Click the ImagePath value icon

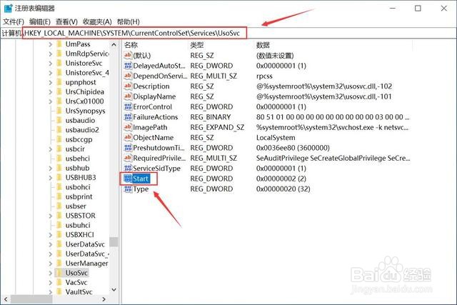click(128, 127)
